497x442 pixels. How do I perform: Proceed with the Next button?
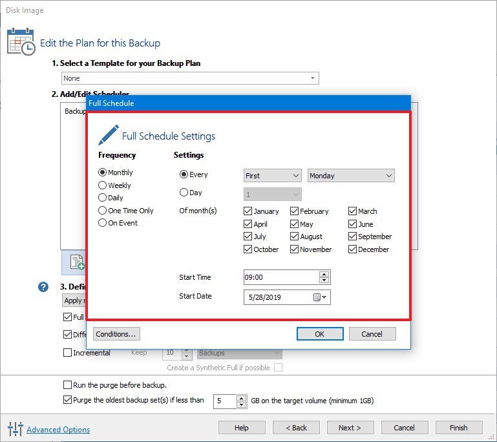[350, 428]
